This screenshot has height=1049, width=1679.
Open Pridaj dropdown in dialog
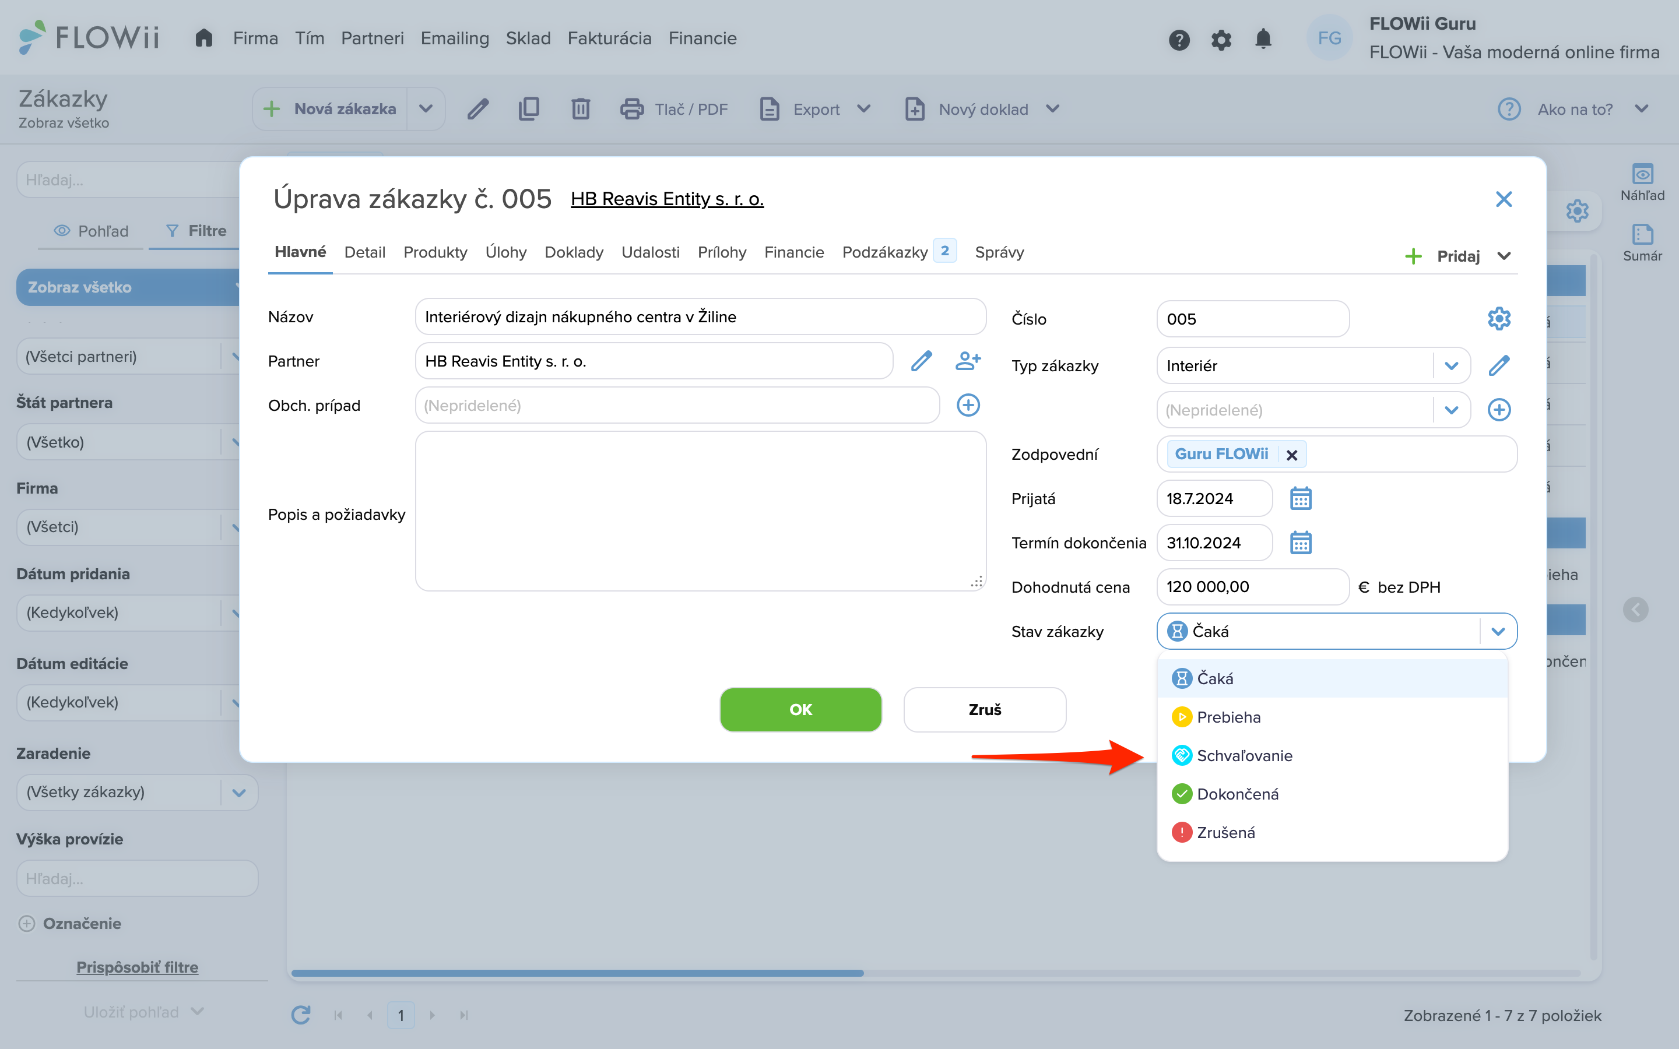(1457, 256)
